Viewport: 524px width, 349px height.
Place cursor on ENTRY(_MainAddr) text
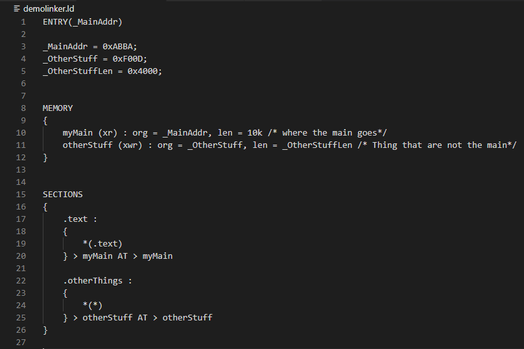(82, 22)
